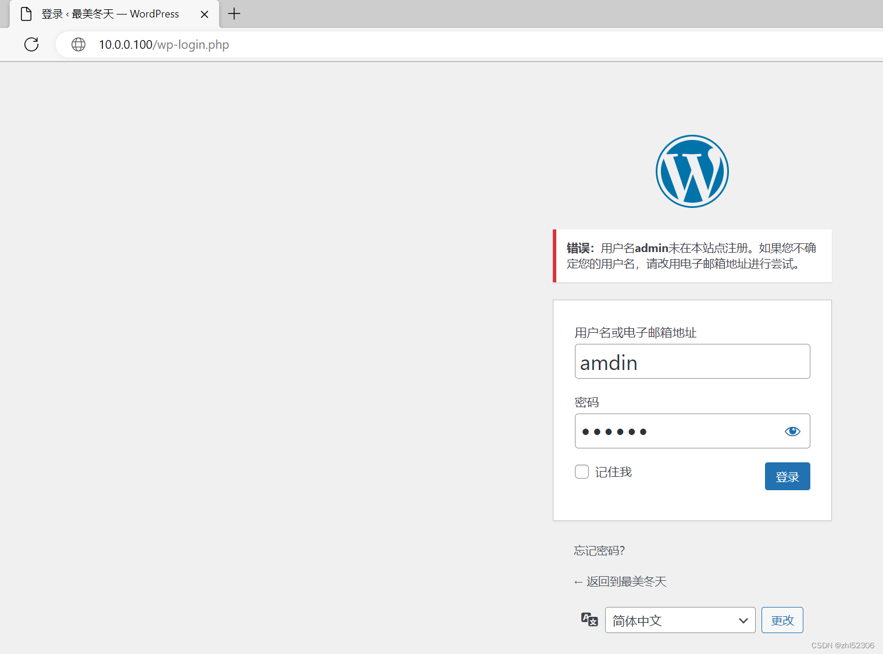The image size is (883, 654).
Task: Show the password with eye icon
Action: [792, 431]
